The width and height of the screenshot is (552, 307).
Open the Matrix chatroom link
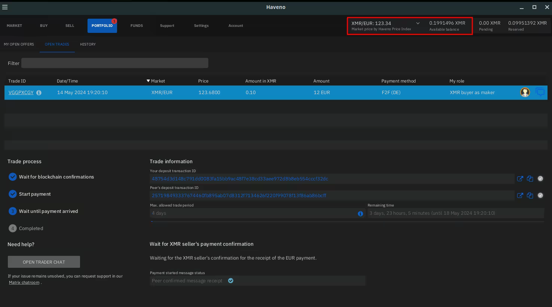(x=24, y=283)
